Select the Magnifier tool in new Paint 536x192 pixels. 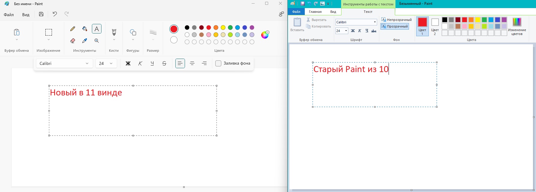[x=97, y=41]
